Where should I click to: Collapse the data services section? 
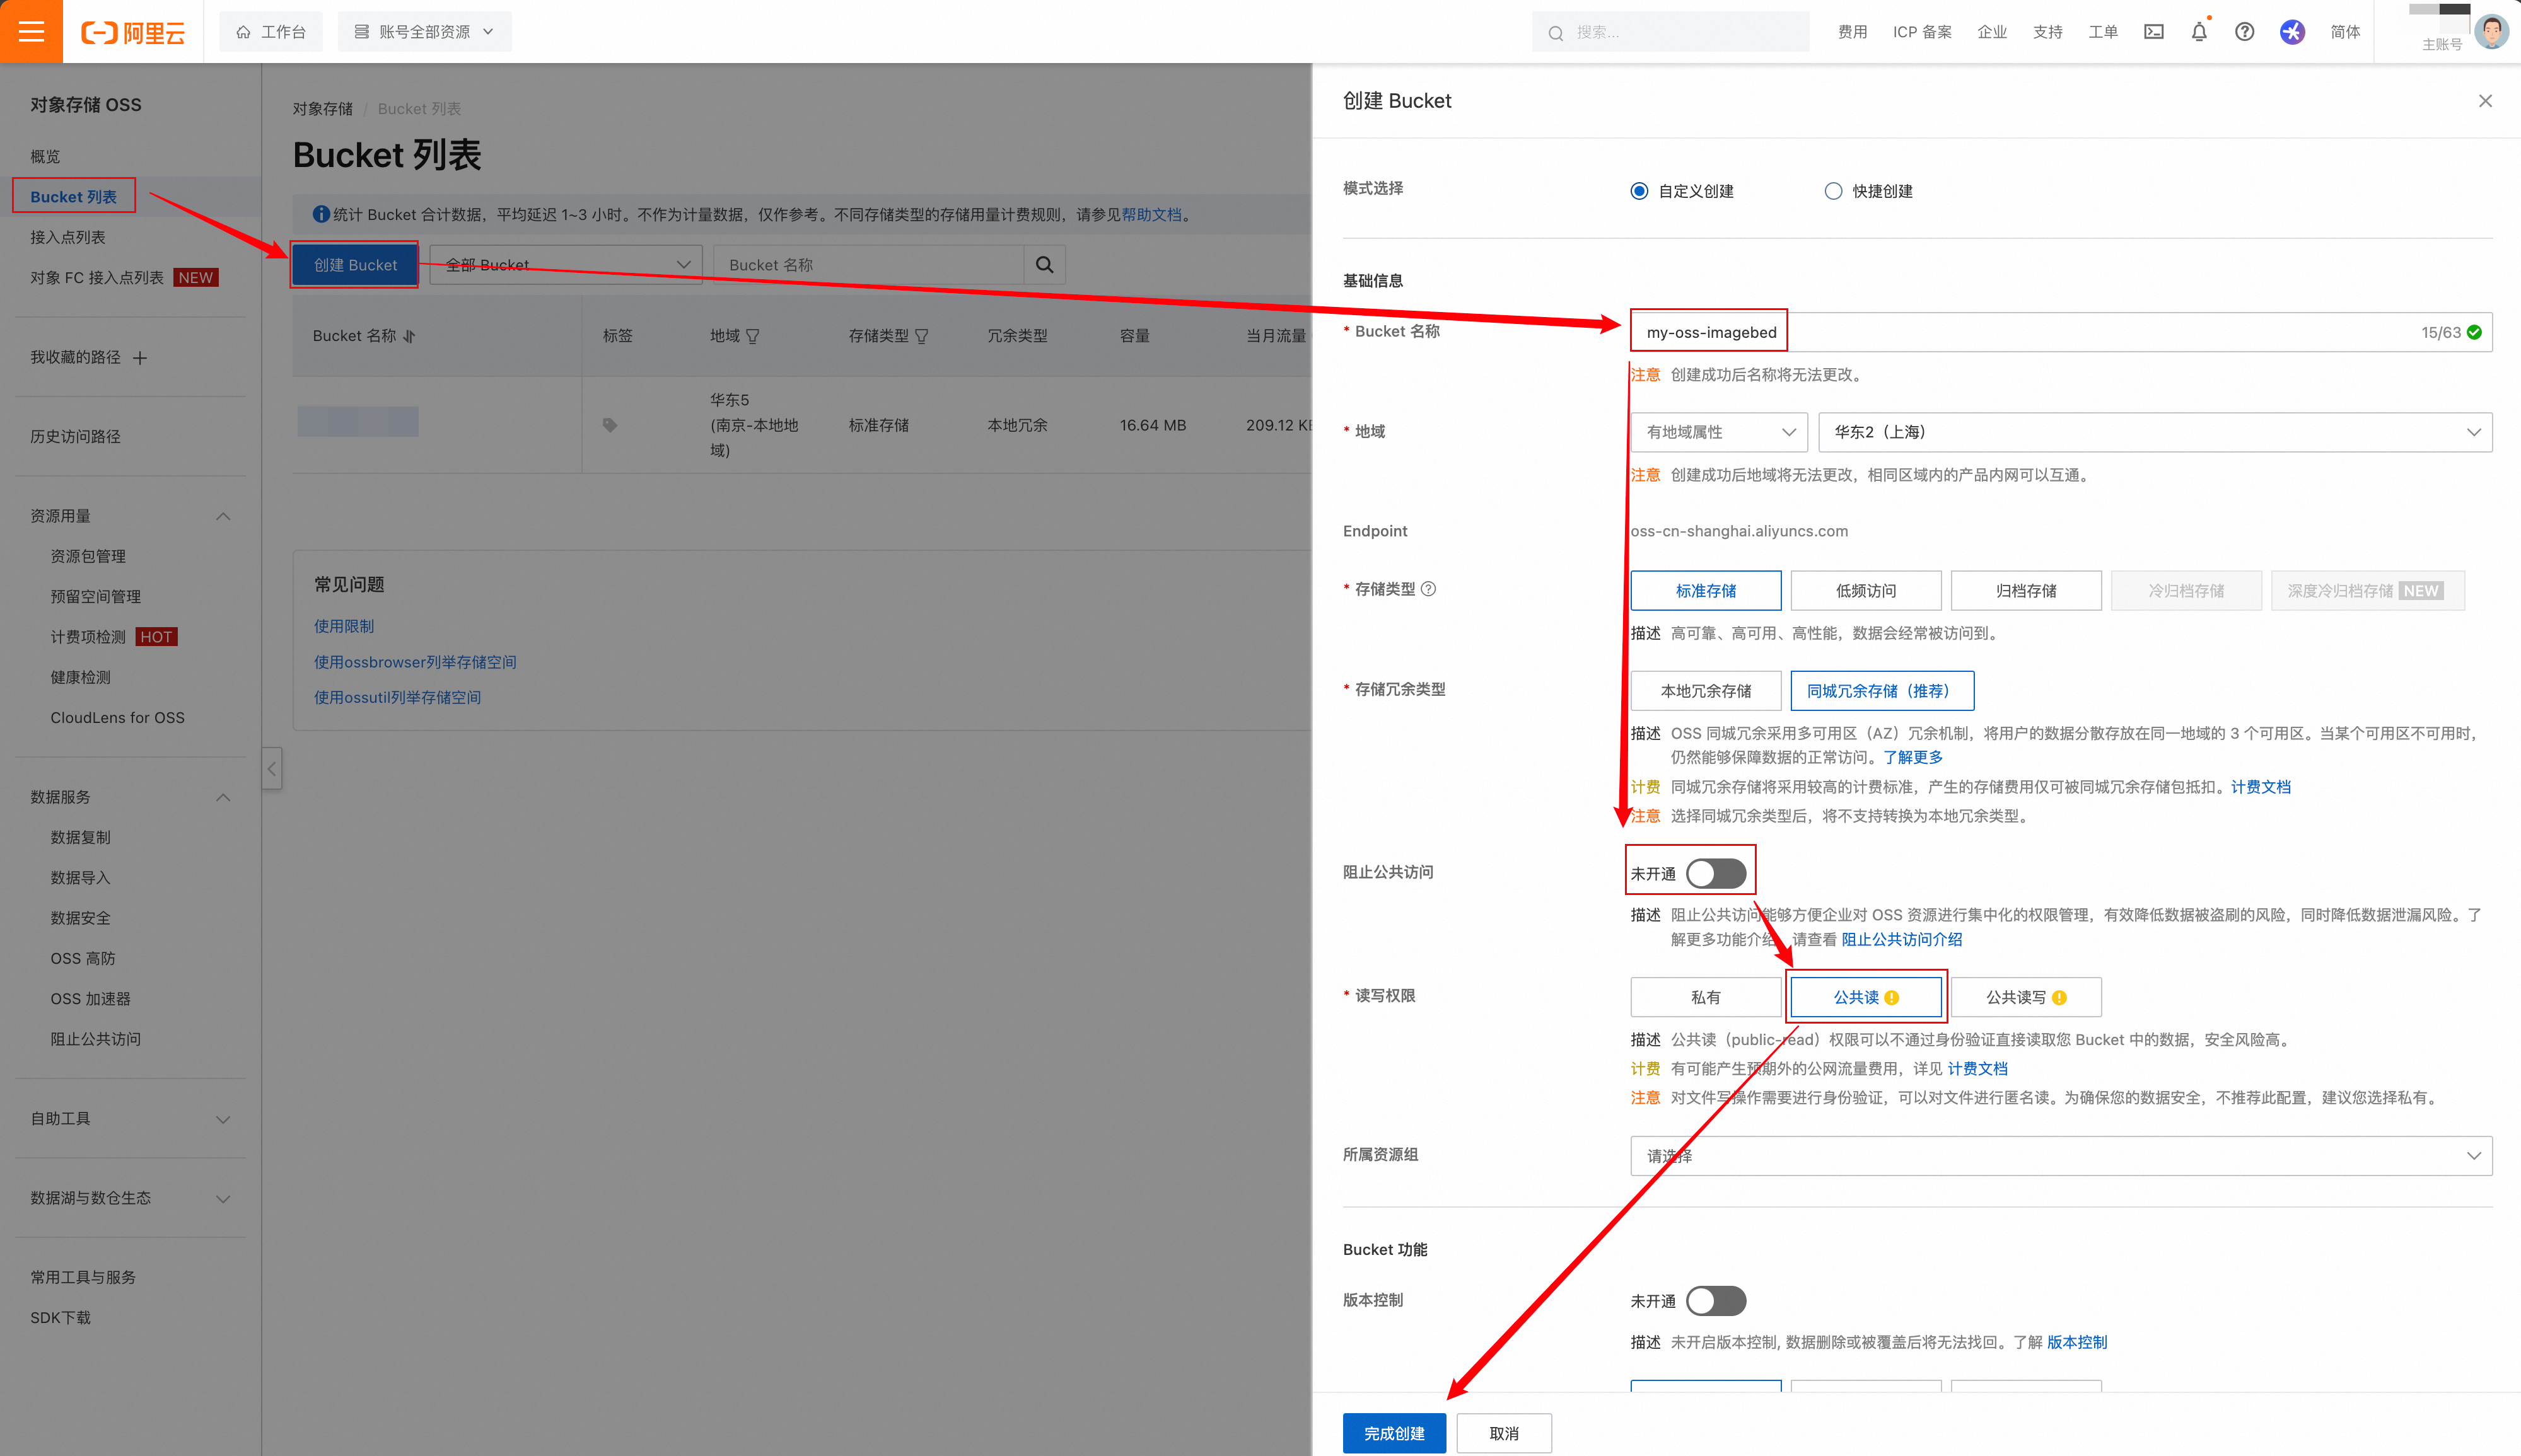point(223,797)
